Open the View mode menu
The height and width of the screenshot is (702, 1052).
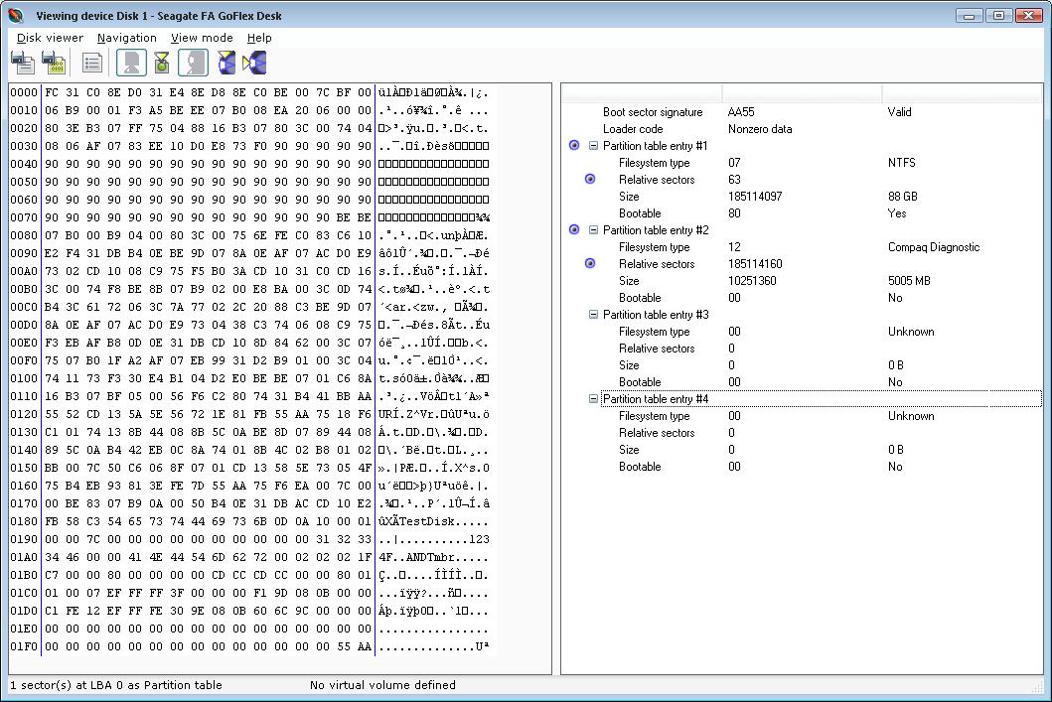202,38
